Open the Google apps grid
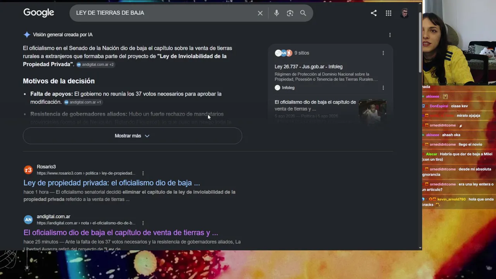Viewport: 496px width, 279px height. point(388,13)
